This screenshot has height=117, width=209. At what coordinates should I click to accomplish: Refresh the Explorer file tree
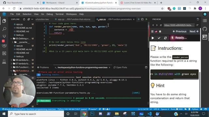pyautogui.click(x=24, y=19)
